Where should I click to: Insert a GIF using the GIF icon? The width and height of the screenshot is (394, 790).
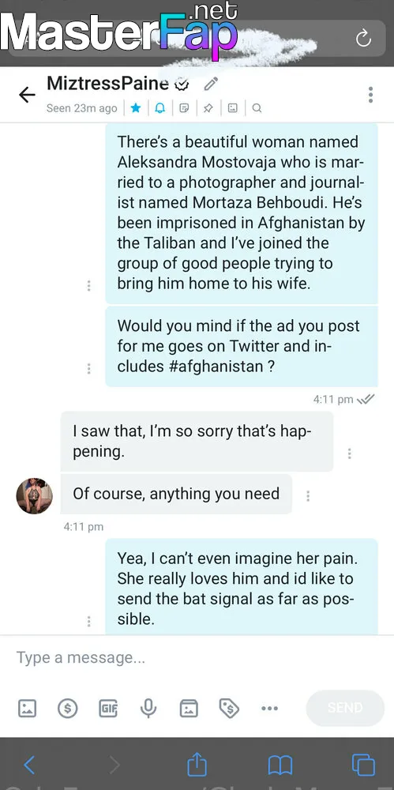[x=108, y=709]
